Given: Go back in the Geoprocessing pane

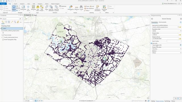Looking at the screenshot, I should coord(152,19).
